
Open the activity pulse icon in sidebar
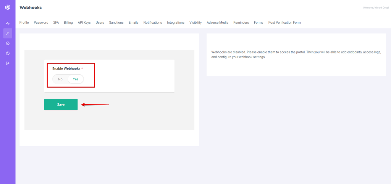pyautogui.click(x=8, y=24)
